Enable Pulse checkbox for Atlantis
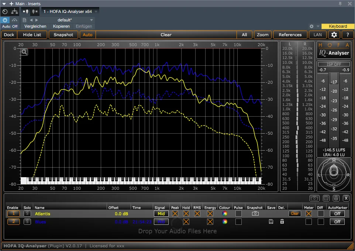Viewport: 355px width, 251px height. [x=238, y=214]
